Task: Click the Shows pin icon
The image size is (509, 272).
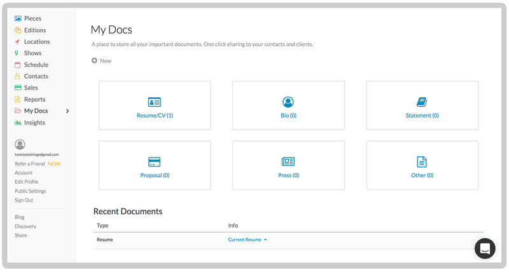Action: [17, 53]
